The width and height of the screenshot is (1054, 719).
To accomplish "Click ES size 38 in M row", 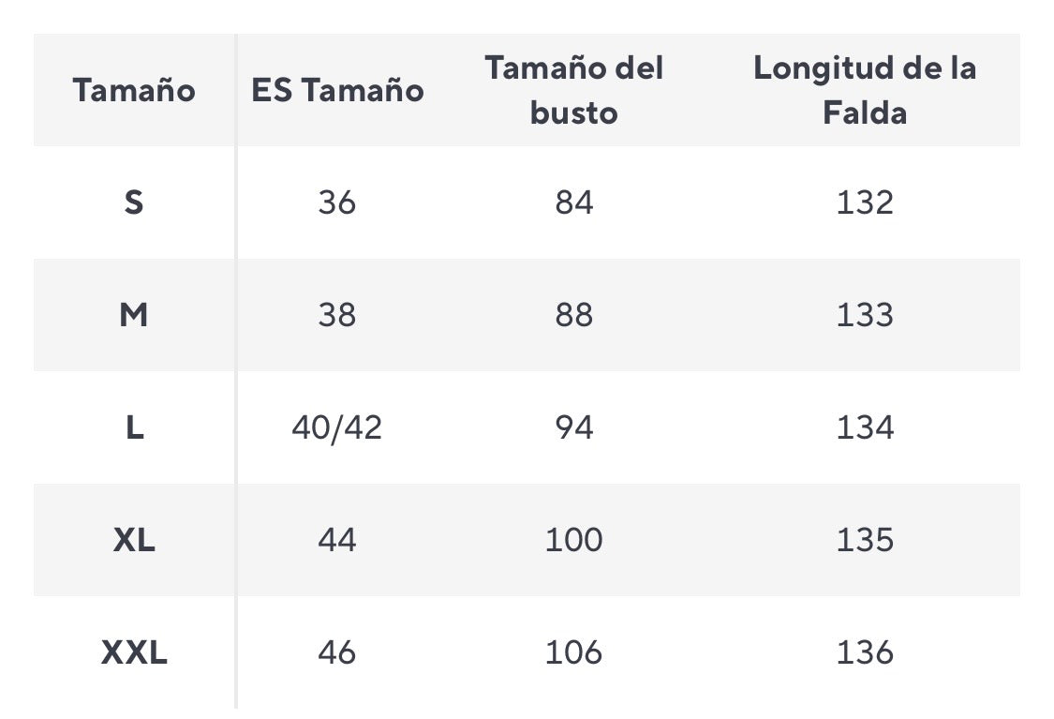I will click(x=337, y=315).
